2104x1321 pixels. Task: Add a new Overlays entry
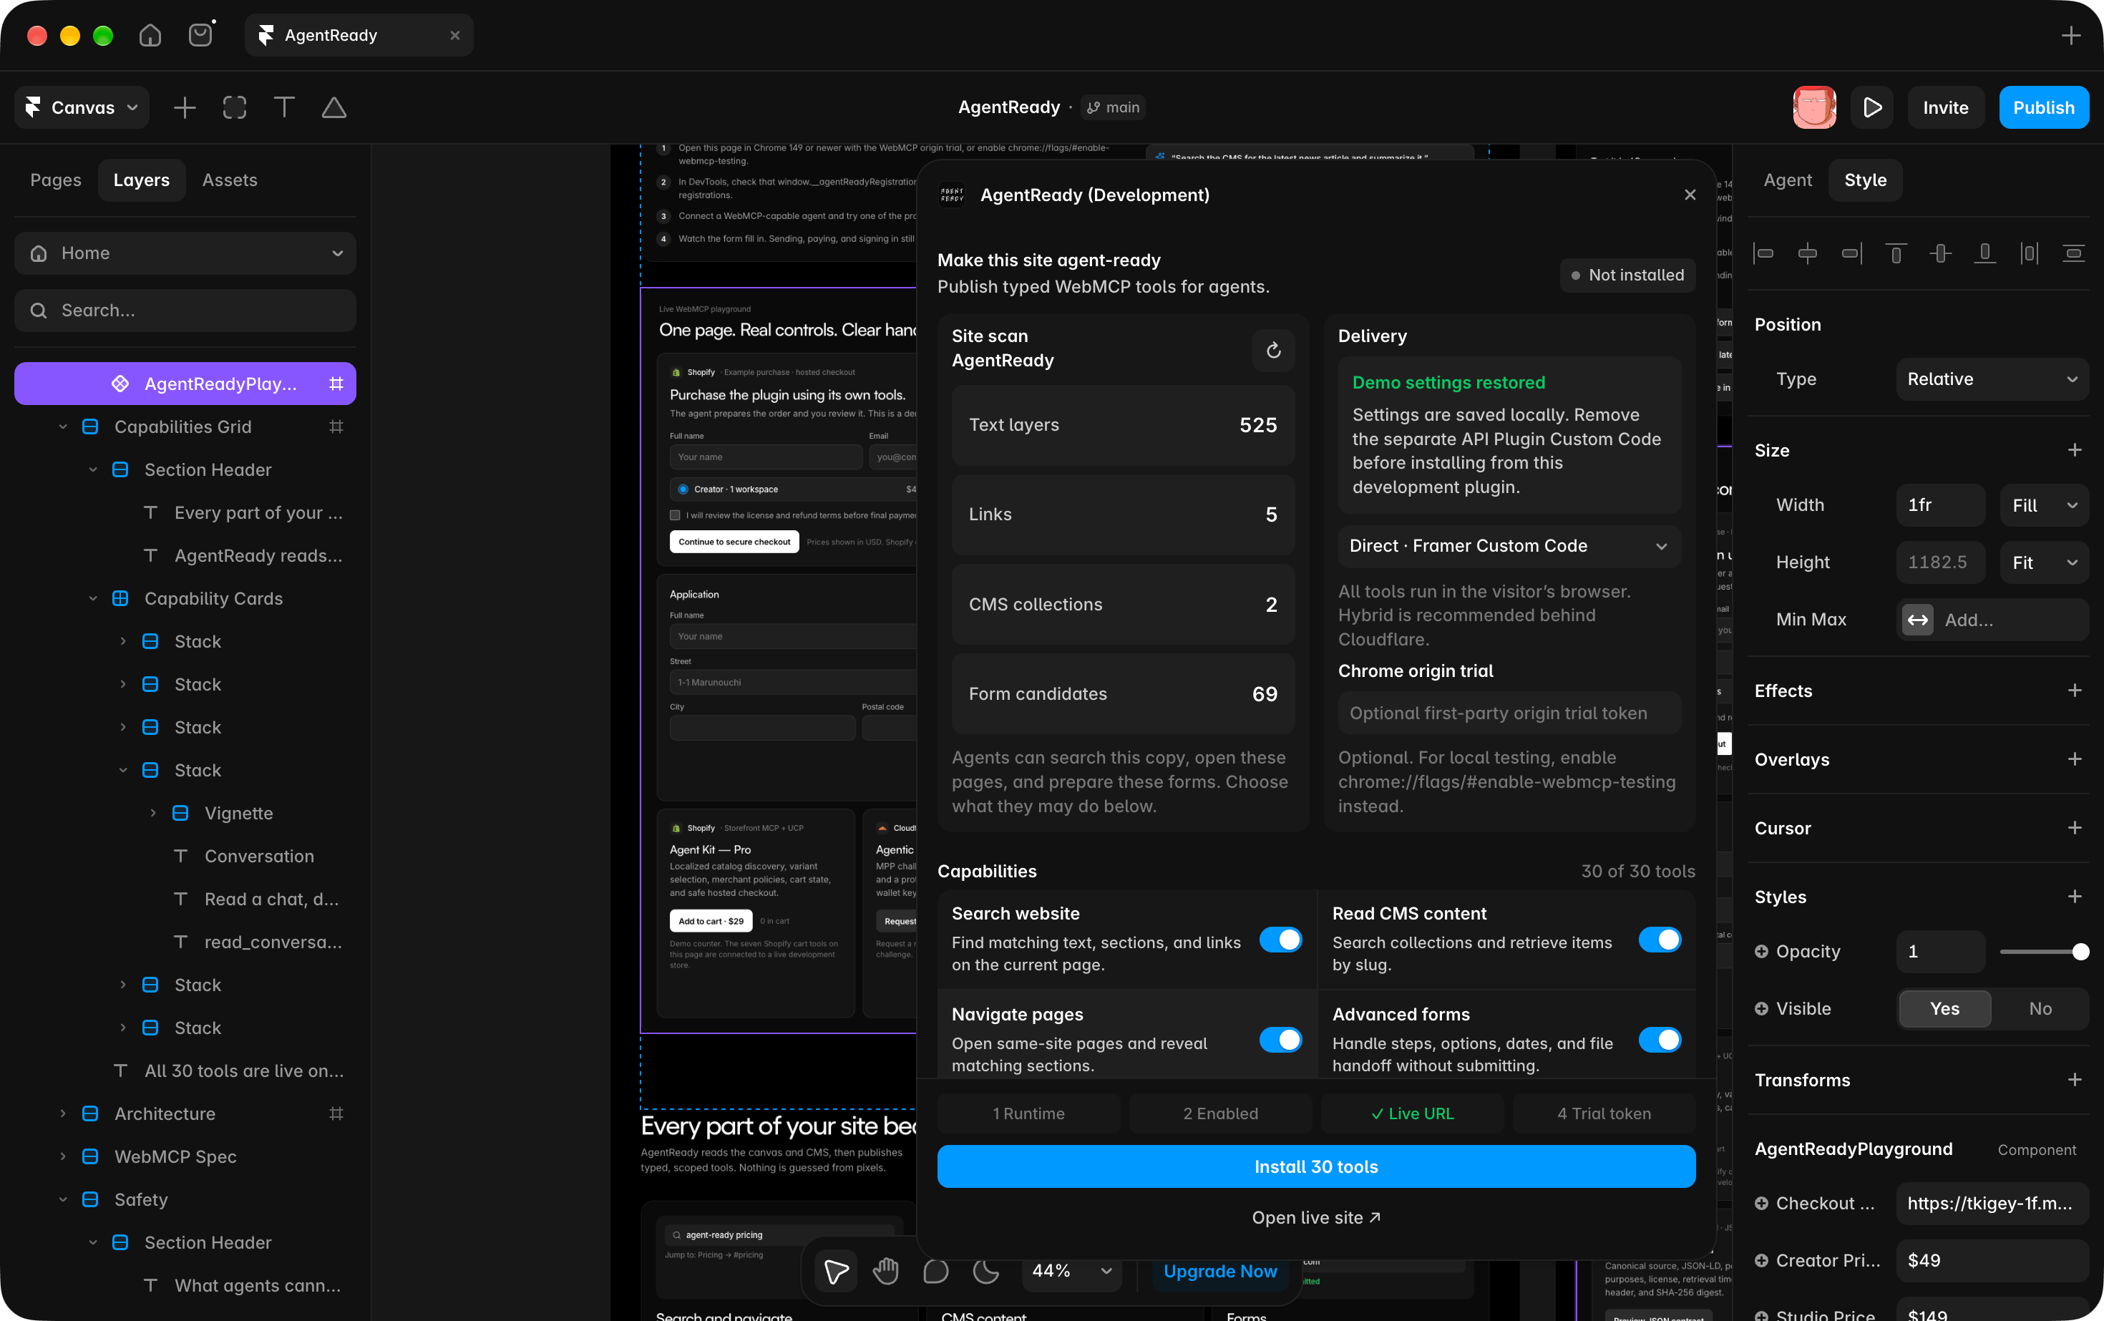tap(2074, 759)
